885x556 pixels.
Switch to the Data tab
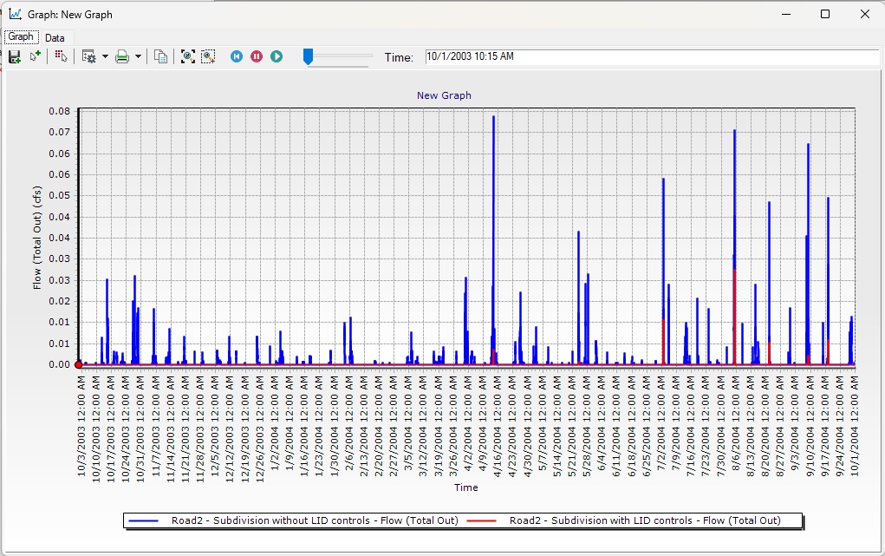pyautogui.click(x=55, y=38)
